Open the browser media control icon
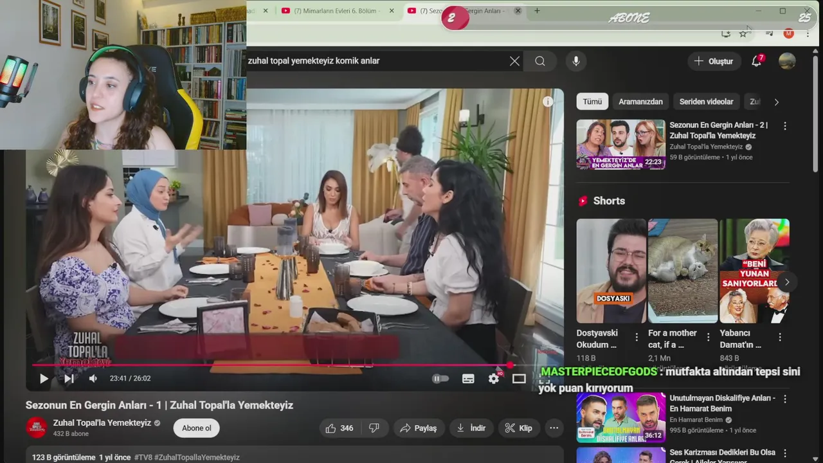823x463 pixels. tap(769, 33)
